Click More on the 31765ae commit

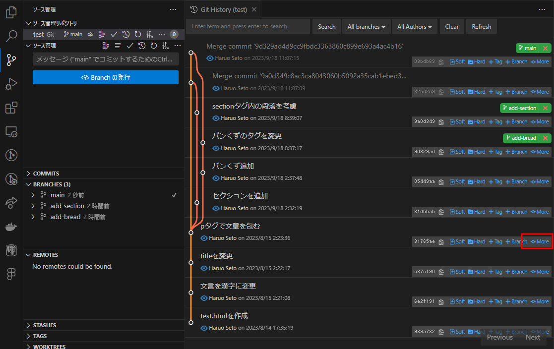click(x=540, y=241)
